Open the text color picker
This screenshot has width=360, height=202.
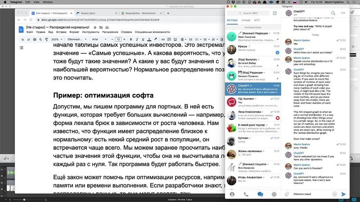149,40
